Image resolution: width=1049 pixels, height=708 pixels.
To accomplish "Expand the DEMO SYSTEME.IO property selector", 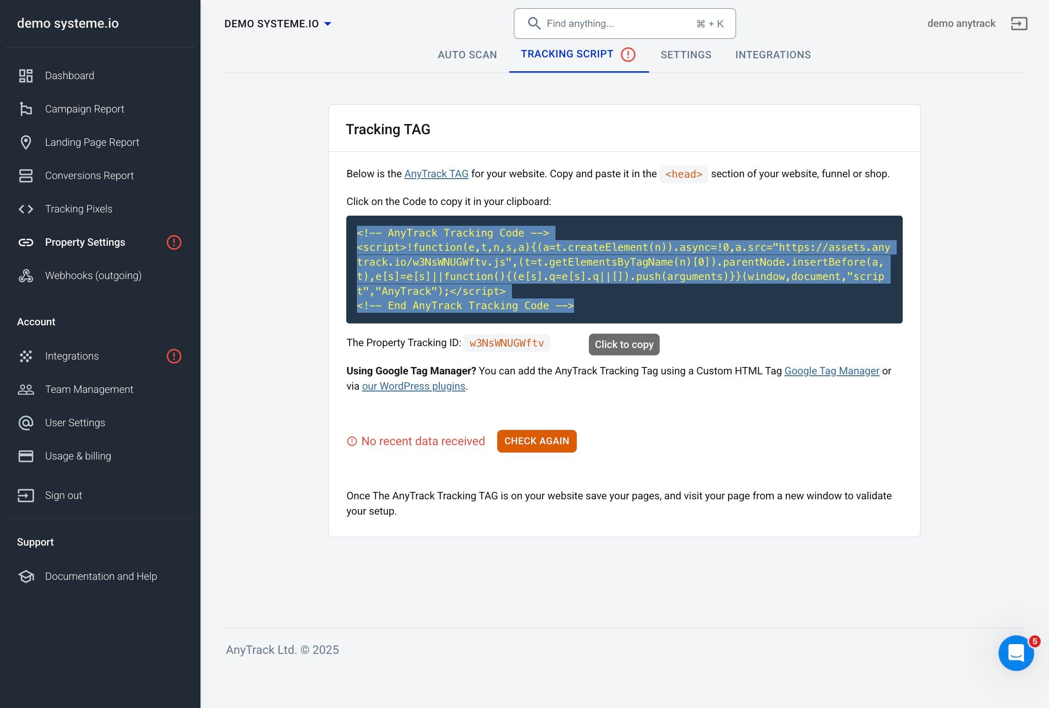I will pos(328,24).
